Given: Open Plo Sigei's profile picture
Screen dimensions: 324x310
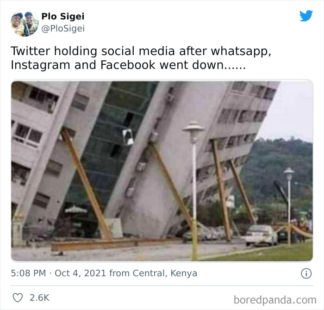Looking at the screenshot, I should coord(25,23).
